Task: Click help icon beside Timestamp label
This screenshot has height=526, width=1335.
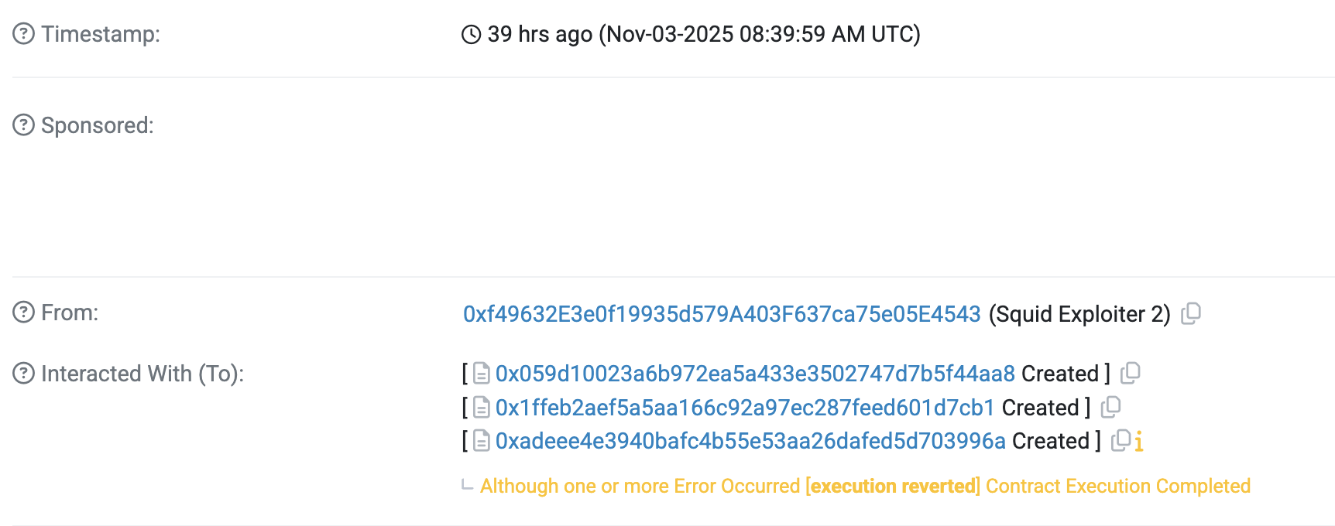Action: click(24, 34)
